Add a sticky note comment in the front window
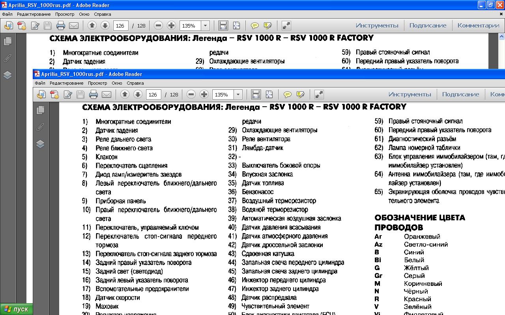Viewport: 505px width, 315px height. [288, 94]
